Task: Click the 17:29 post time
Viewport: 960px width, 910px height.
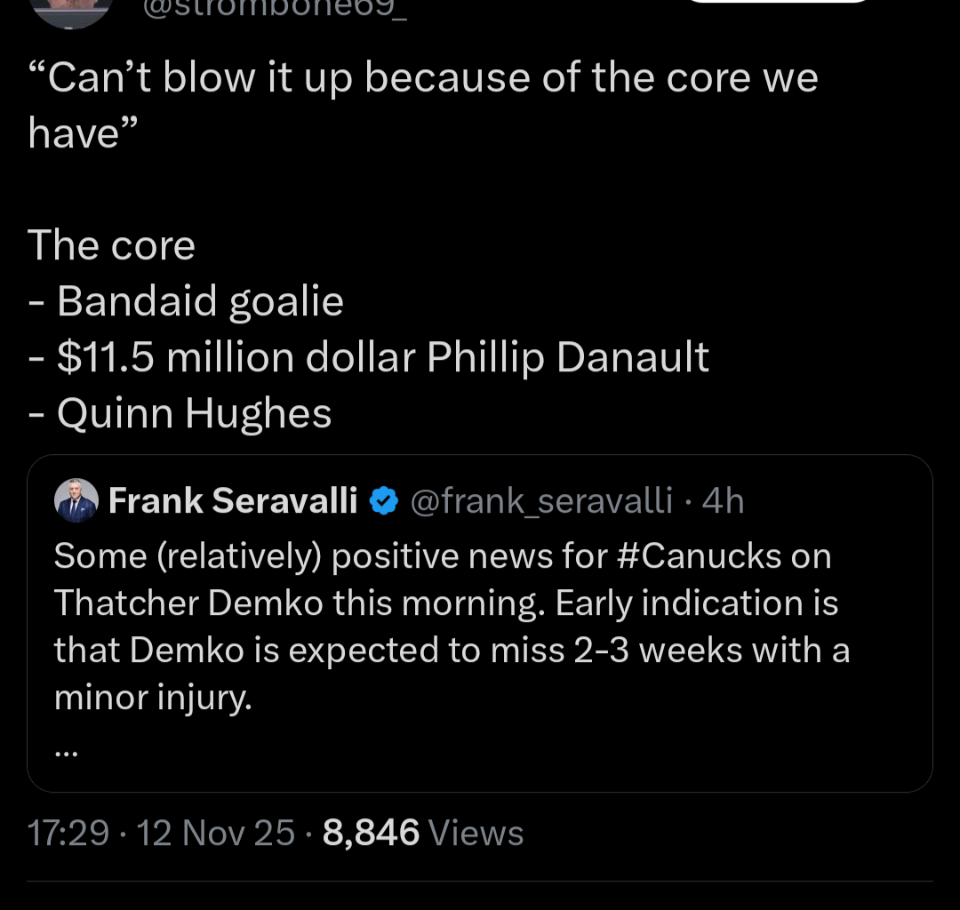Action: 68,833
